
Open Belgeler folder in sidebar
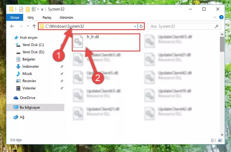coord(29,59)
